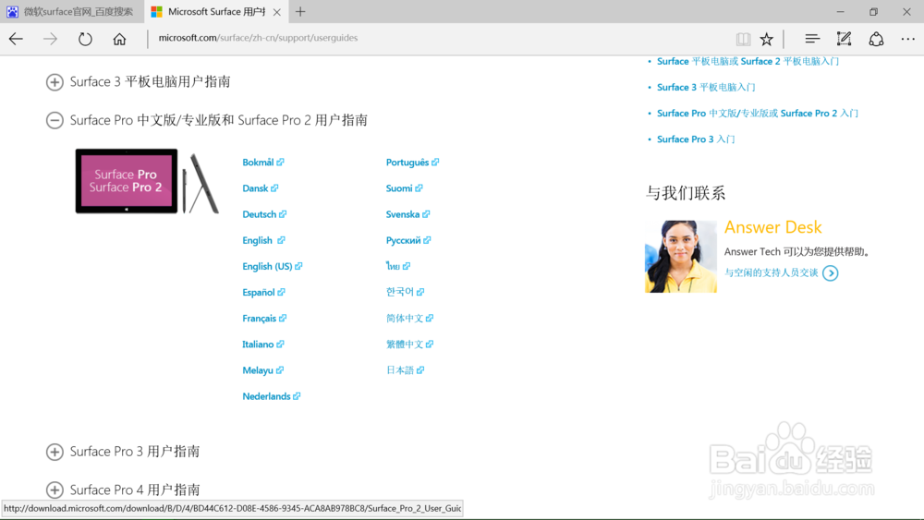Open the Italiano user guide link

tap(262, 344)
